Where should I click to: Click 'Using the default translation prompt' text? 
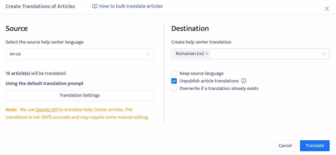click(45, 83)
